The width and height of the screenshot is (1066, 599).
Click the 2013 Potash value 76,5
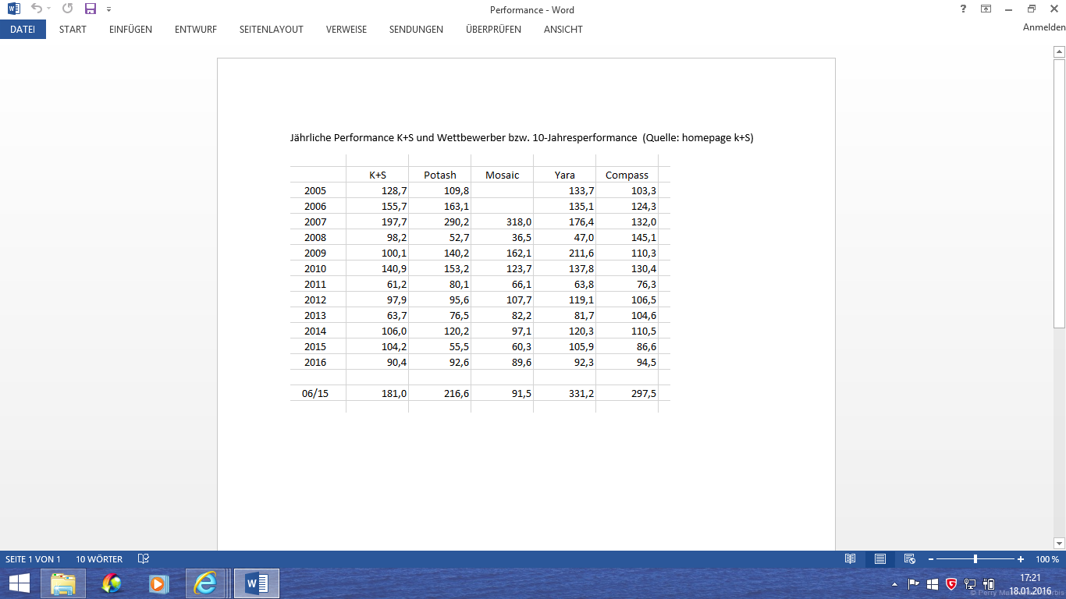click(x=458, y=315)
